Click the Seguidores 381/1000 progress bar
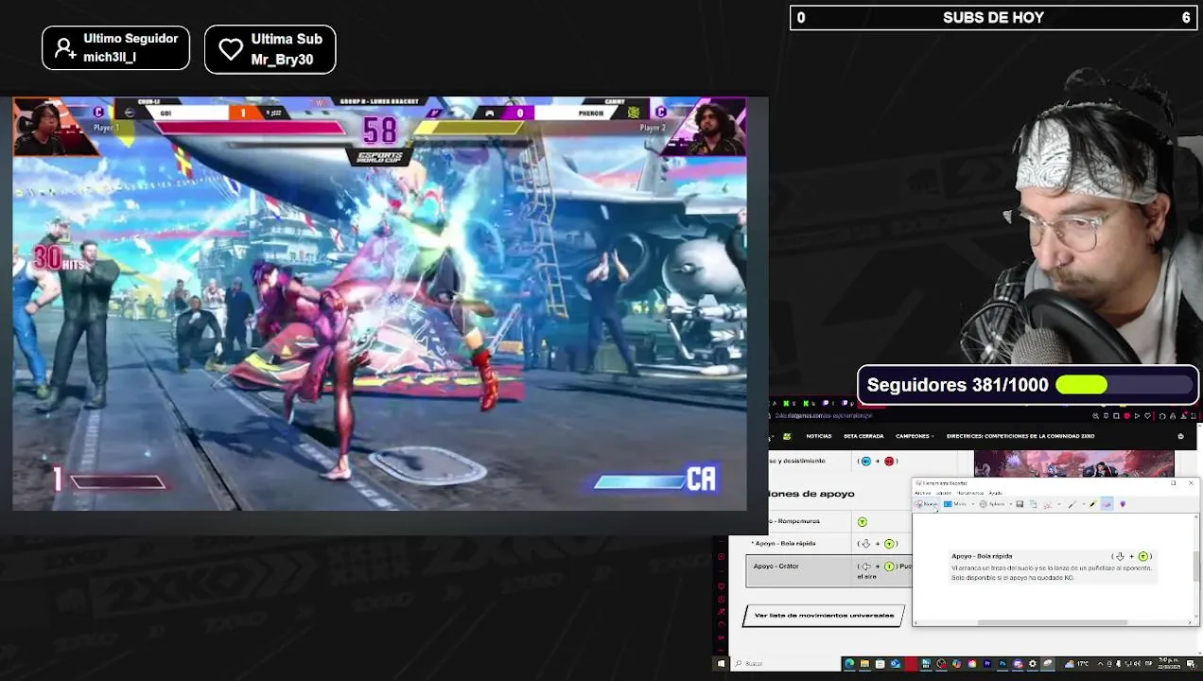1203x681 pixels. tap(1028, 385)
